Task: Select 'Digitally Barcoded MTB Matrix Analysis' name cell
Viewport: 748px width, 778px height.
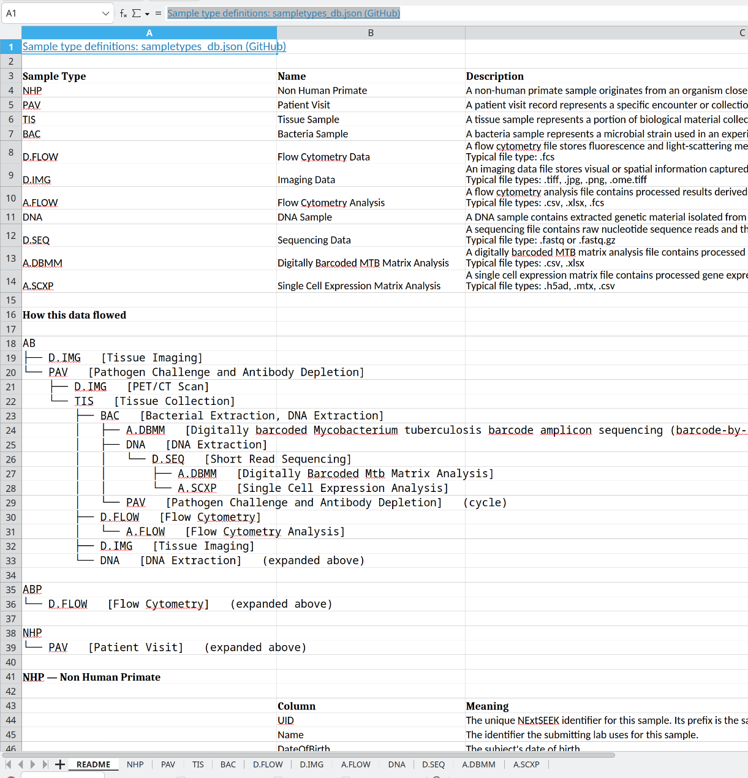Action: pyautogui.click(x=371, y=259)
